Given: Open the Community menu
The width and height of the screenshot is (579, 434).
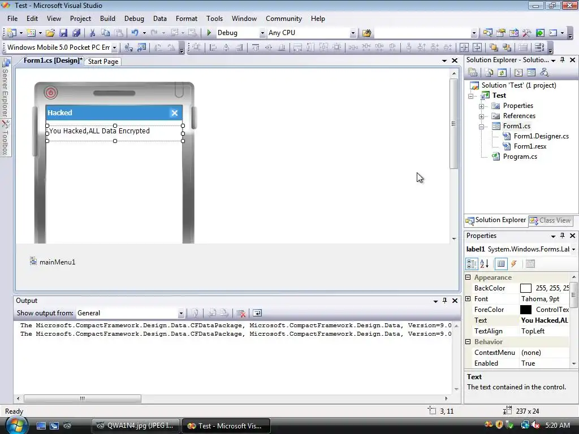Looking at the screenshot, I should coord(284,19).
